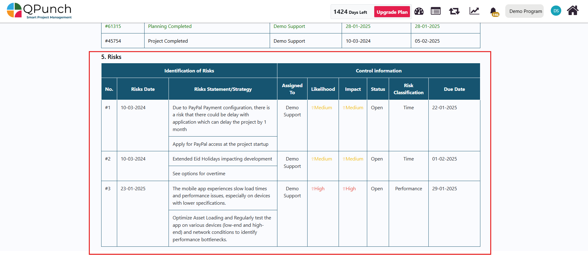Click the Impact column header
Viewport: 588px width, 255px height.
click(x=353, y=89)
